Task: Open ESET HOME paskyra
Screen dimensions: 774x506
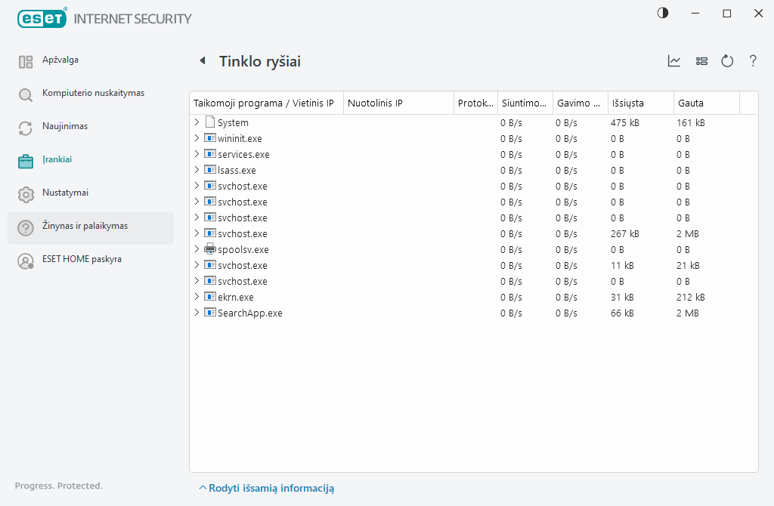Action: 82,259
